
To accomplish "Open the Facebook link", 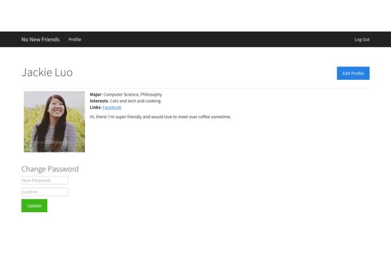I will (x=112, y=107).
